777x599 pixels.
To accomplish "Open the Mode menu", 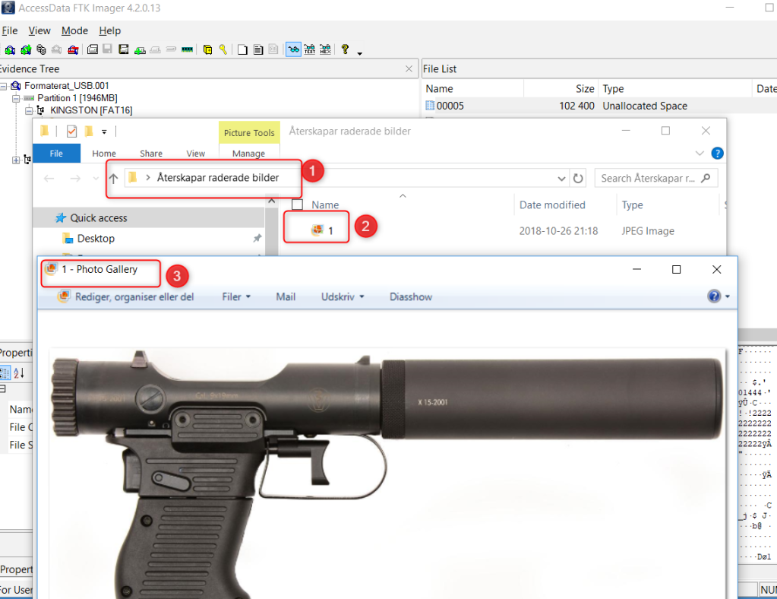I will tap(74, 30).
